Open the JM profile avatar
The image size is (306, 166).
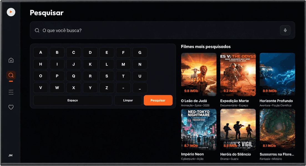point(11,155)
